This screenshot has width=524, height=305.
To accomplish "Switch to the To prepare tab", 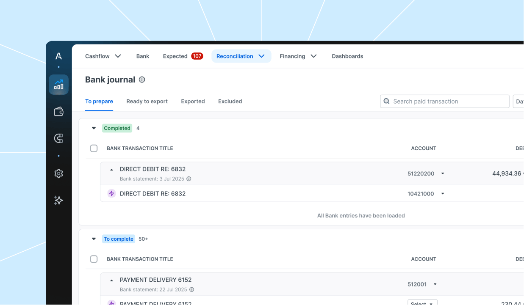I will click(x=99, y=102).
